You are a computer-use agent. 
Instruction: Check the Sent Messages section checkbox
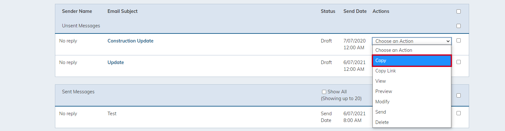(x=458, y=96)
